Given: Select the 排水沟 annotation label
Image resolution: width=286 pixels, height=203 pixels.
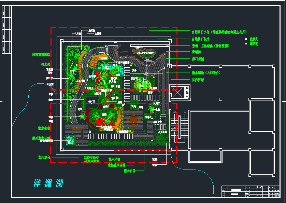Looking at the screenshot, I should click(46, 65).
